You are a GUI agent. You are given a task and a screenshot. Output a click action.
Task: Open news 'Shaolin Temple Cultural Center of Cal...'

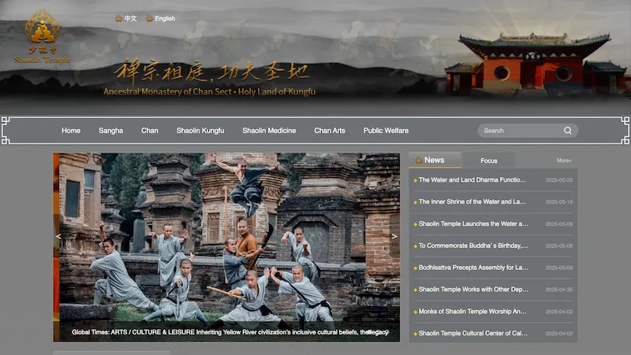[x=472, y=333]
